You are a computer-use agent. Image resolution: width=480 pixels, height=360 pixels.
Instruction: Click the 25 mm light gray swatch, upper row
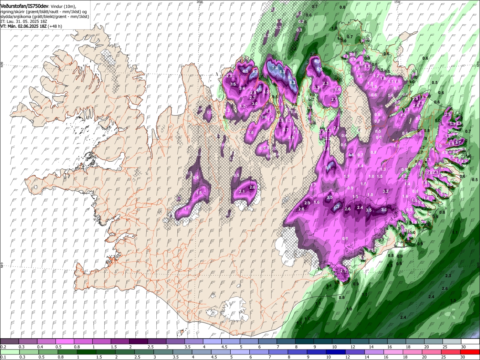452,342
